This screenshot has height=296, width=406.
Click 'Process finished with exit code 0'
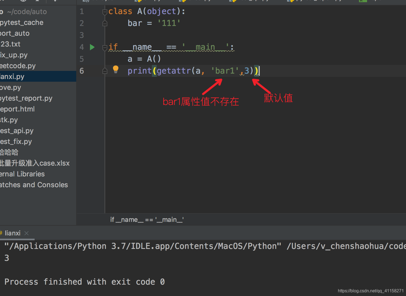click(85, 282)
